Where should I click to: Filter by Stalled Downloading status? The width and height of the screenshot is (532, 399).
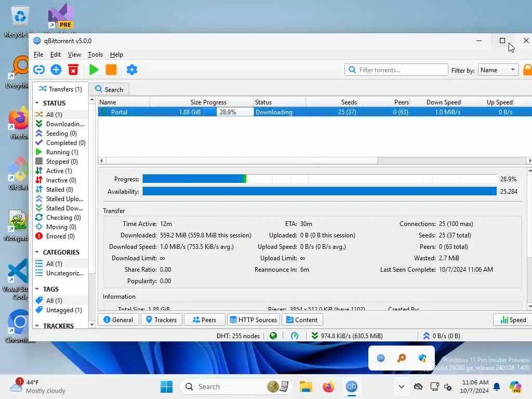pos(60,208)
